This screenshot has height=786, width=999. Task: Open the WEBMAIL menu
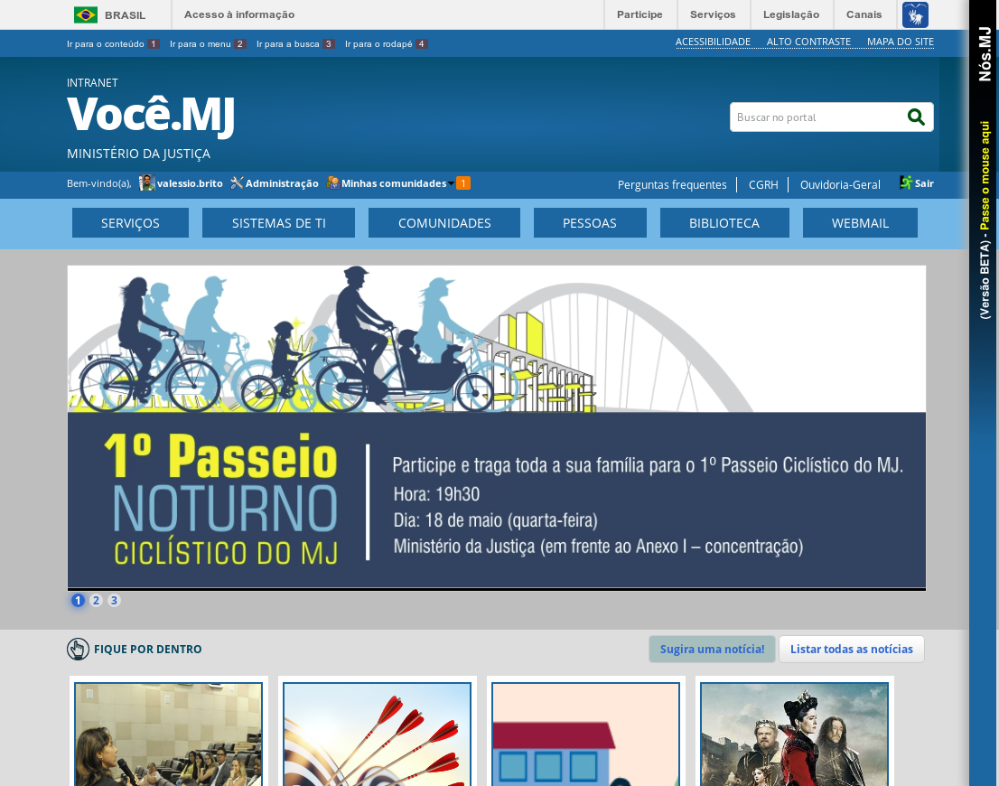(x=860, y=223)
